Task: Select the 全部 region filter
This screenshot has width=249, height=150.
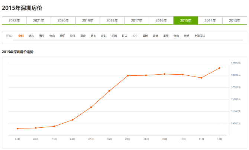Action: click(21, 36)
